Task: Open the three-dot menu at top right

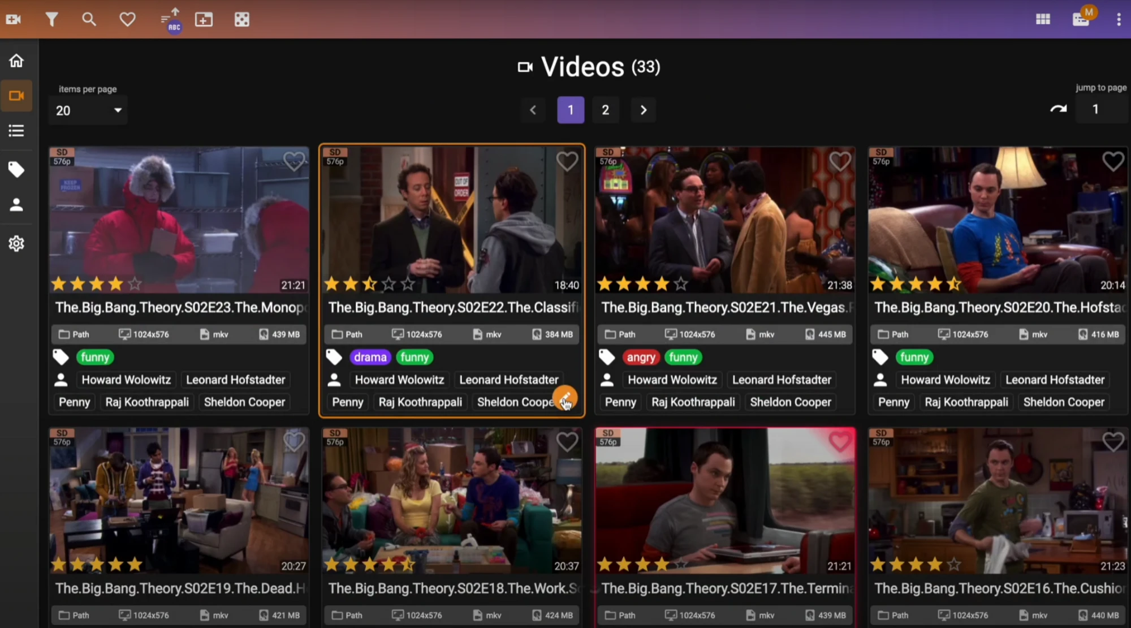Action: (x=1119, y=20)
